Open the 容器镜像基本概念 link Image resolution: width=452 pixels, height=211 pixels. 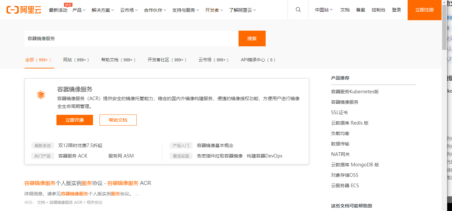point(215,145)
